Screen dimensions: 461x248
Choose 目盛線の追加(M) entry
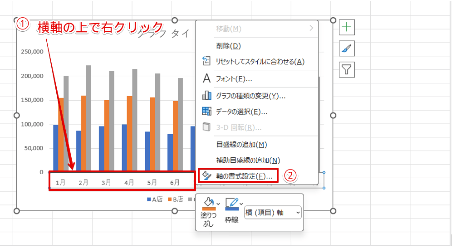tap(241, 145)
